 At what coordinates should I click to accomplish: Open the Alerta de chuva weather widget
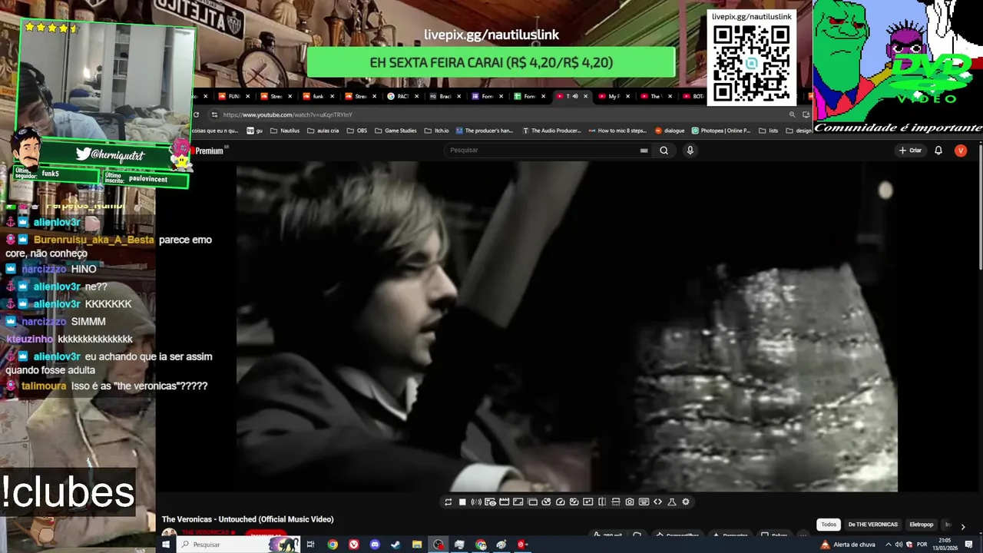(848, 545)
